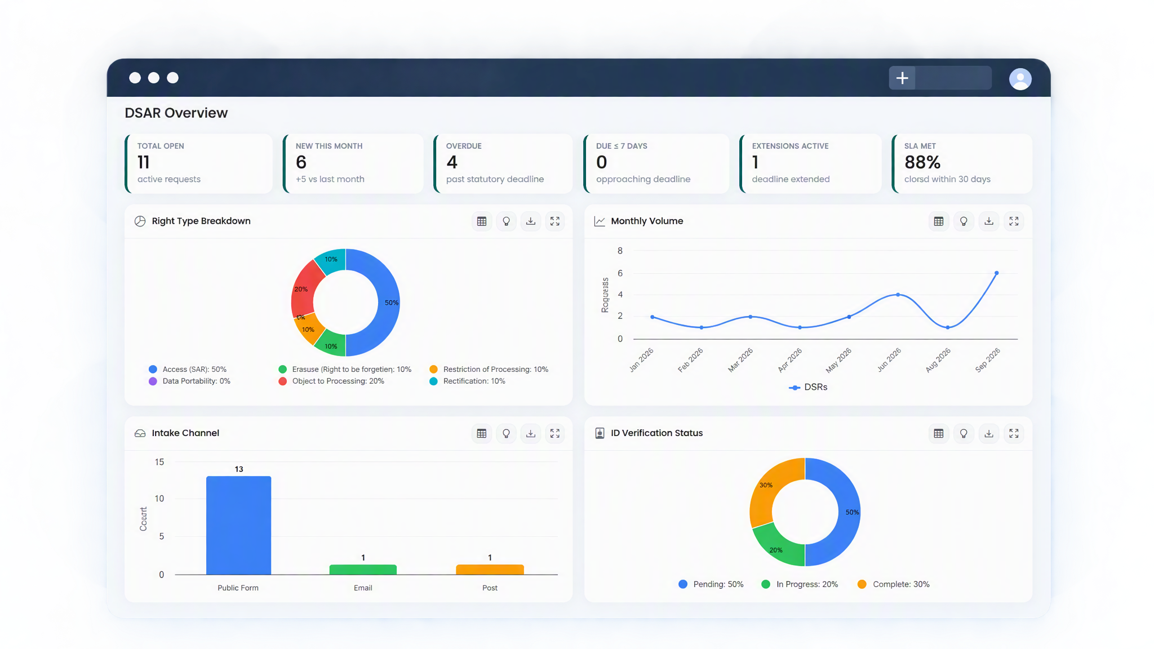Screen dimensions: 1154x649
Task: Show insights lightbulb for Right Type Breakdown
Action: pos(506,221)
